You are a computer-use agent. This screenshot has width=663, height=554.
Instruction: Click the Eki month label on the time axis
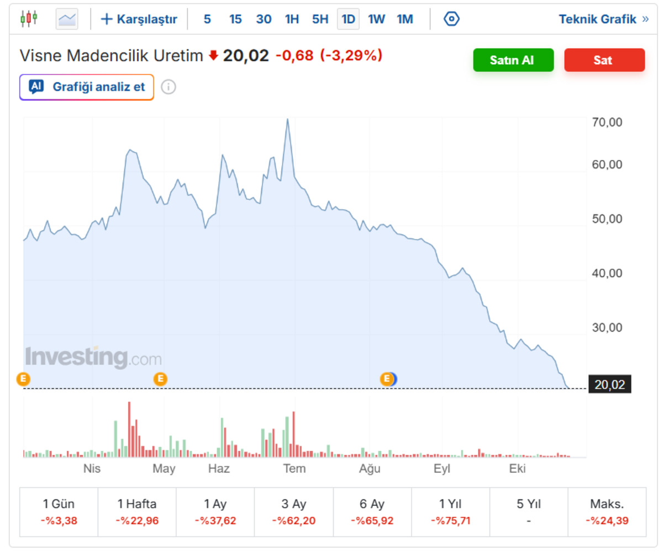pyautogui.click(x=517, y=468)
